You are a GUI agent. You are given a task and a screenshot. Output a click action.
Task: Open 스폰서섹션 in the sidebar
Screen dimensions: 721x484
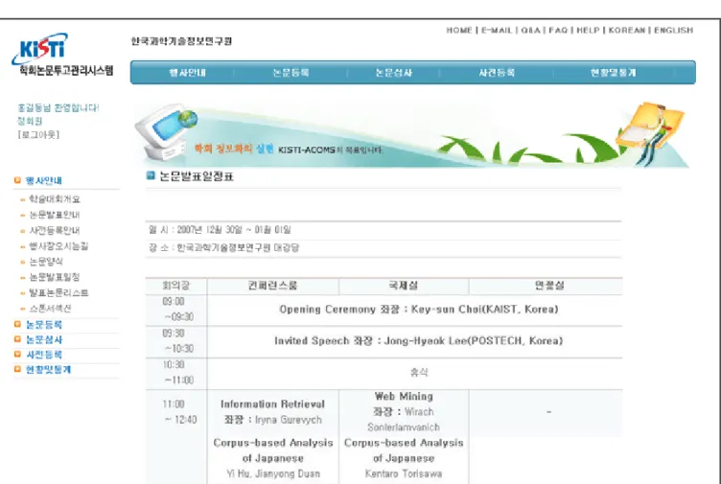50,309
